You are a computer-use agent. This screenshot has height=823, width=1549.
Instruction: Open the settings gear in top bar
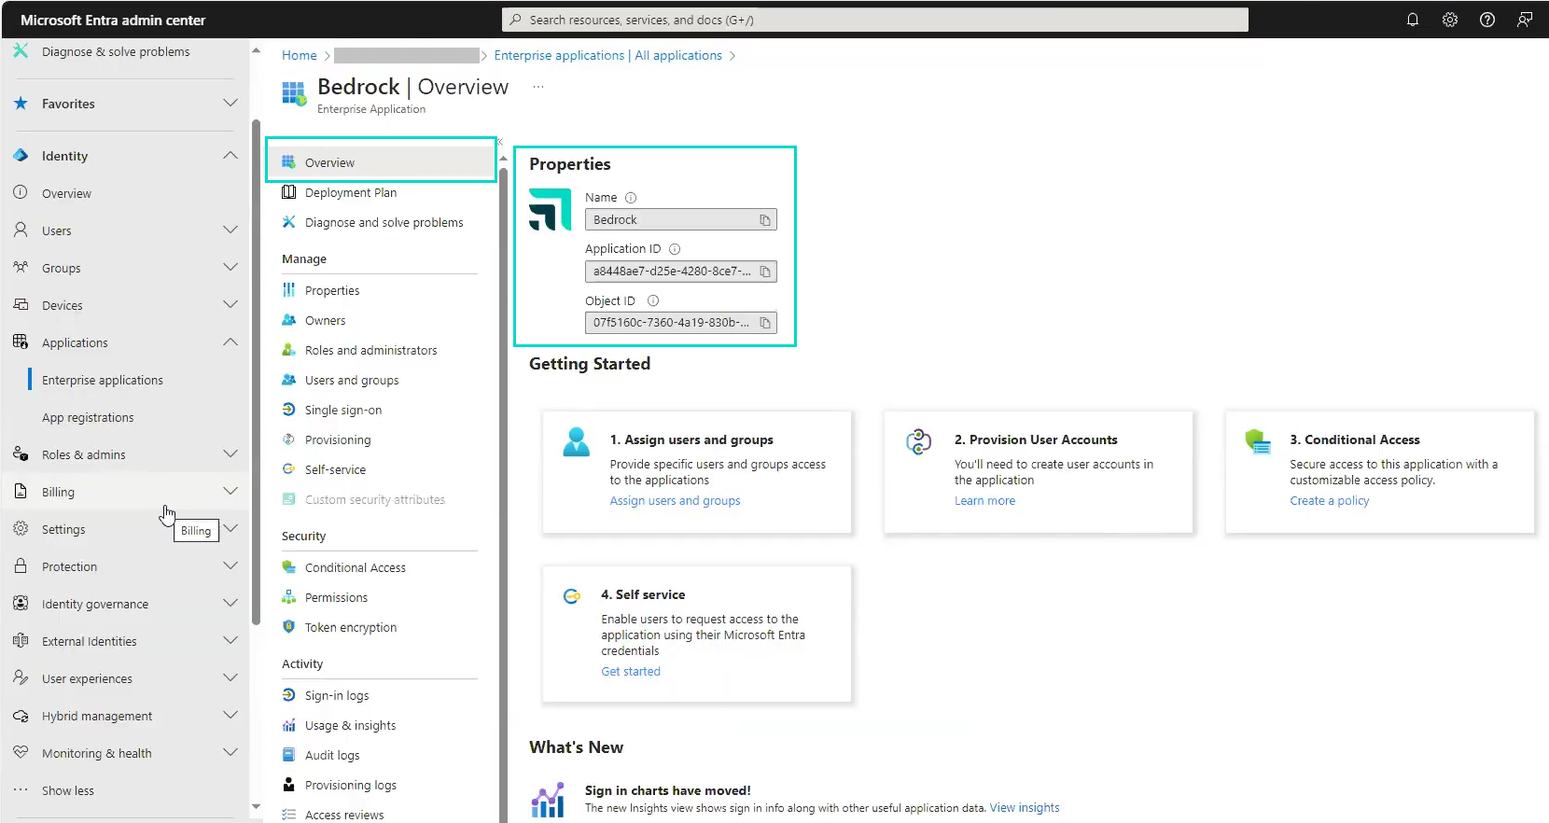1450,20
